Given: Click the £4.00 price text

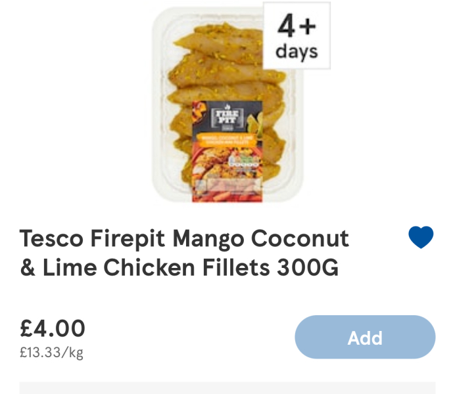Looking at the screenshot, I should (53, 328).
